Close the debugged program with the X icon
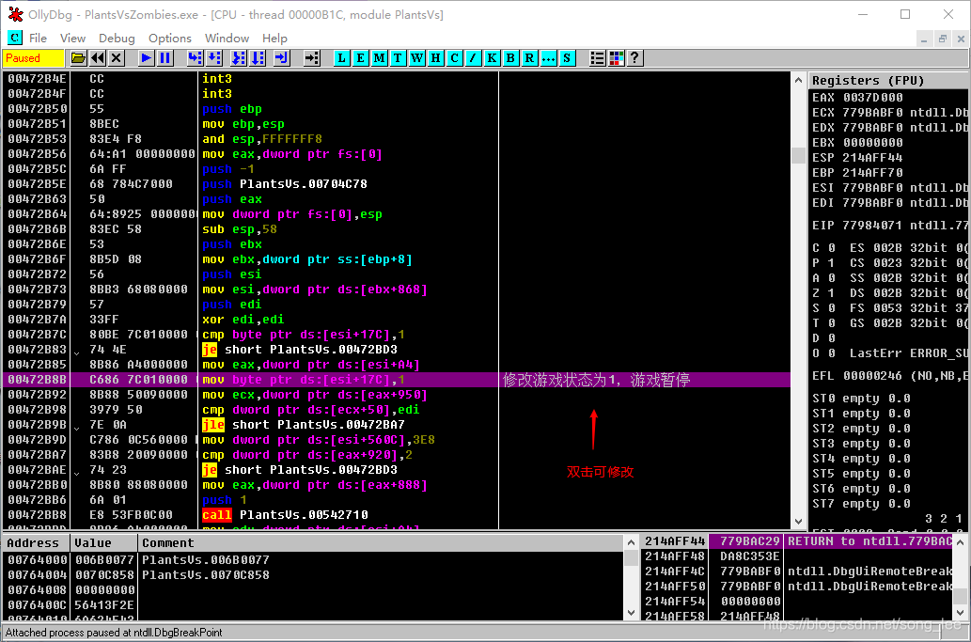 point(117,58)
